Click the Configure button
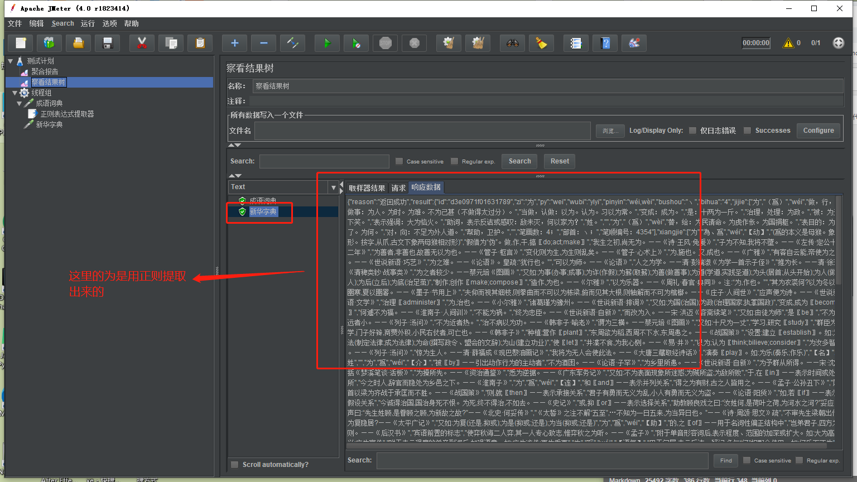The image size is (857, 482). [x=819, y=131]
